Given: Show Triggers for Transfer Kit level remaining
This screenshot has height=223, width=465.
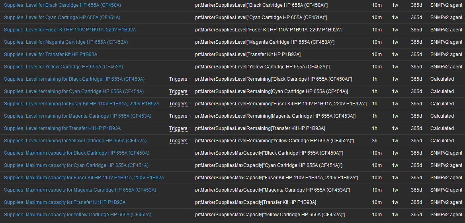Looking at the screenshot, I should pos(178,128).
